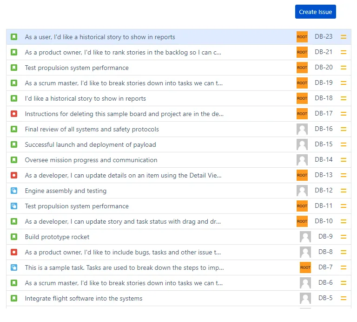Click the priority icon on DB-6
This screenshot has height=322, width=357.
[344, 283]
